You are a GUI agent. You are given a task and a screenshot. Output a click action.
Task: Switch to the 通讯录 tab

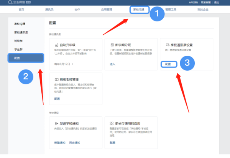[x=49, y=10]
